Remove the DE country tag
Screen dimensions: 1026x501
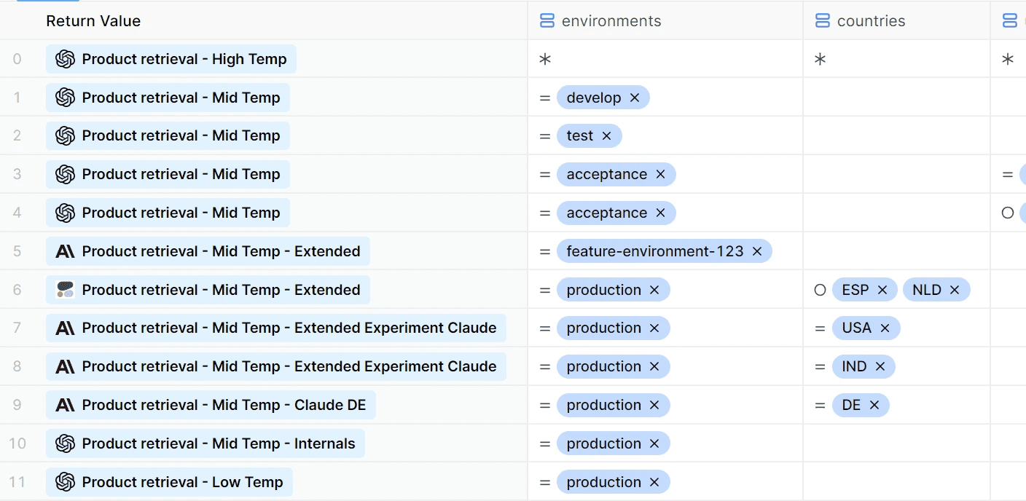(874, 406)
